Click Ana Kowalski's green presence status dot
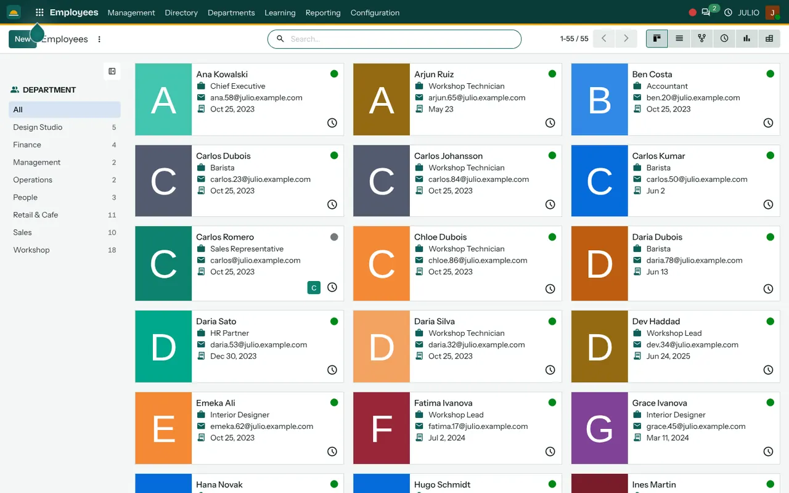The image size is (789, 493). pos(334,74)
